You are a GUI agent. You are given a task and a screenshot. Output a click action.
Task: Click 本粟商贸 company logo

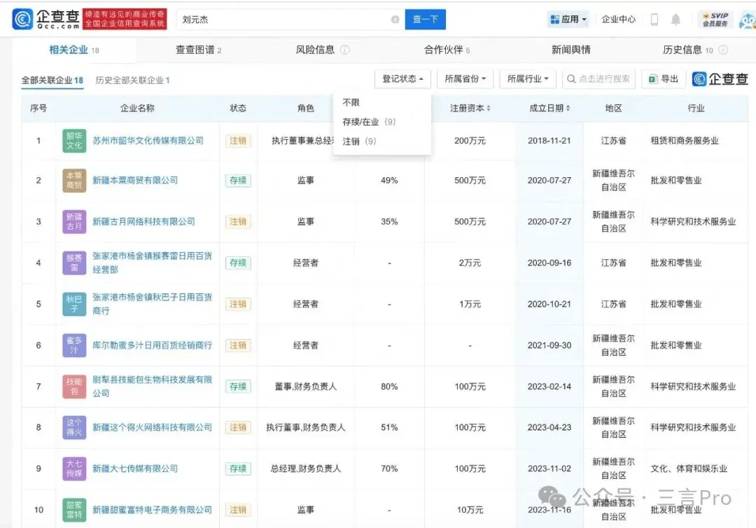[x=74, y=181]
